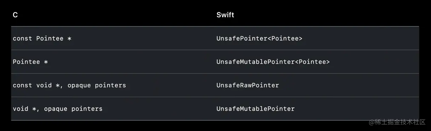Click Pointee in the second table row

(x=26, y=62)
